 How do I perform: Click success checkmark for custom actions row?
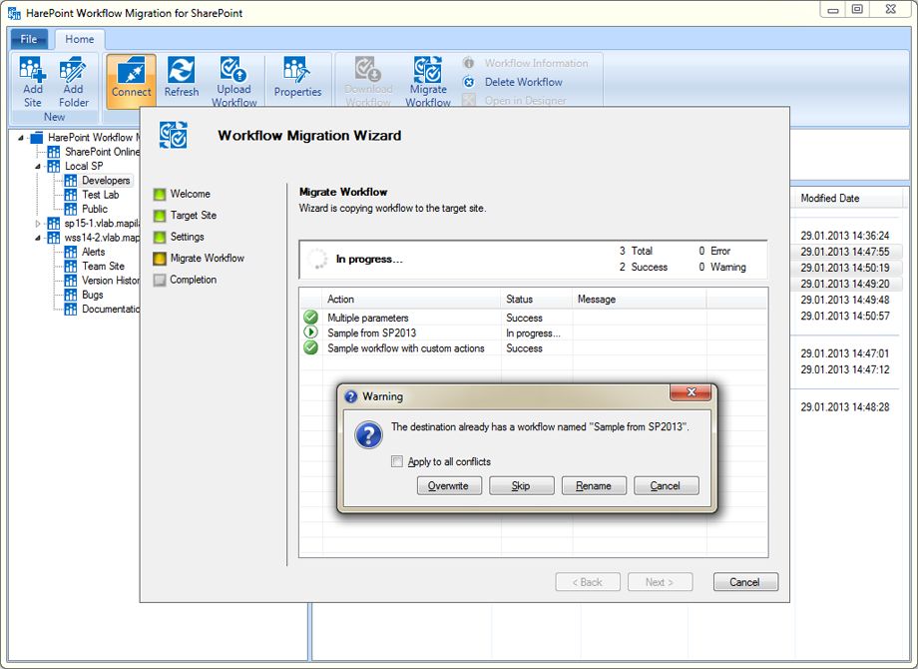(x=311, y=347)
